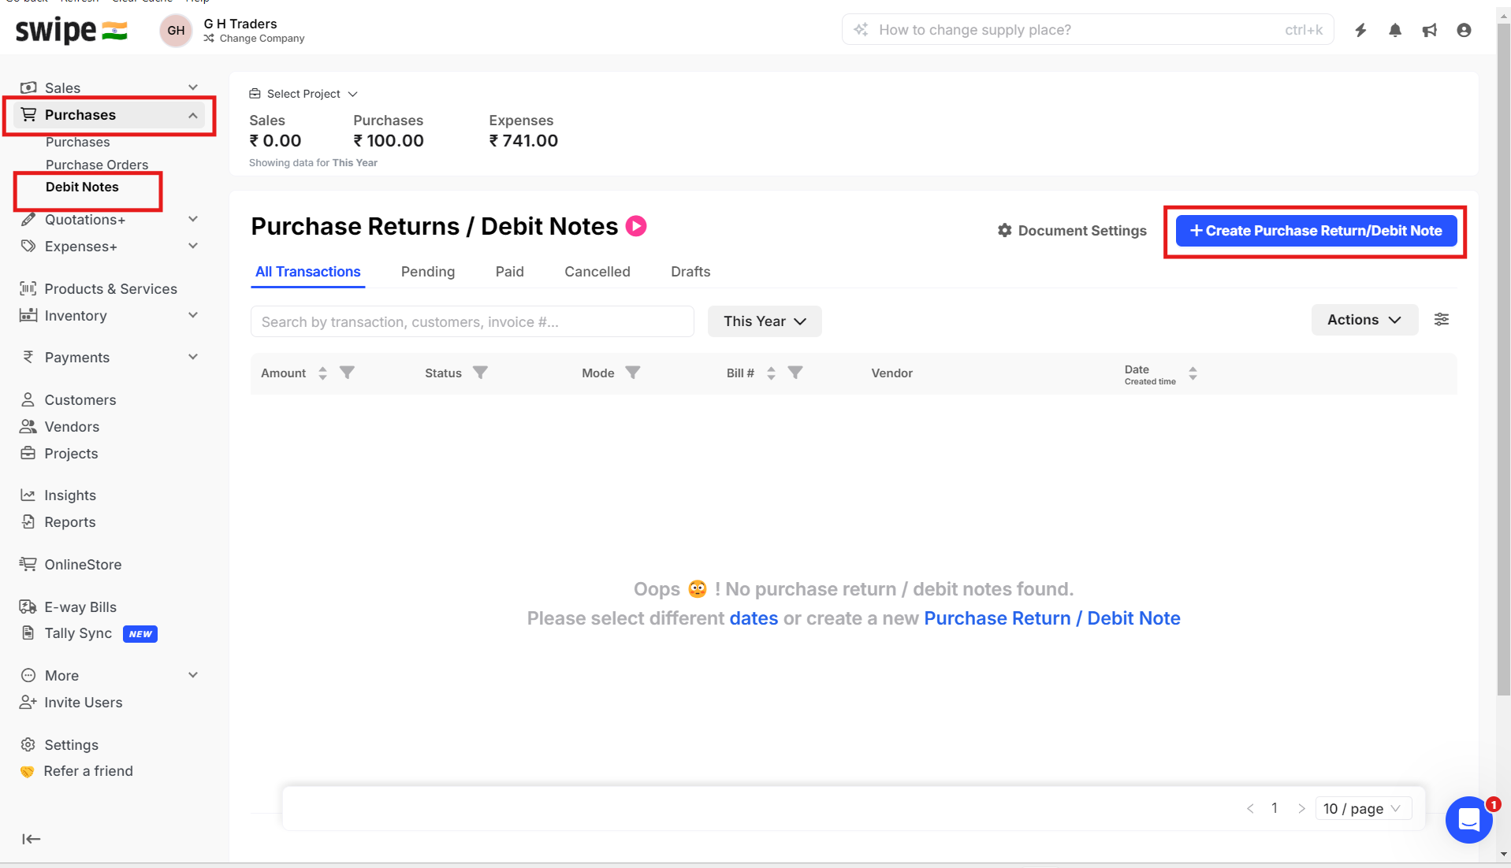Filter by the Mode column funnel

point(632,373)
